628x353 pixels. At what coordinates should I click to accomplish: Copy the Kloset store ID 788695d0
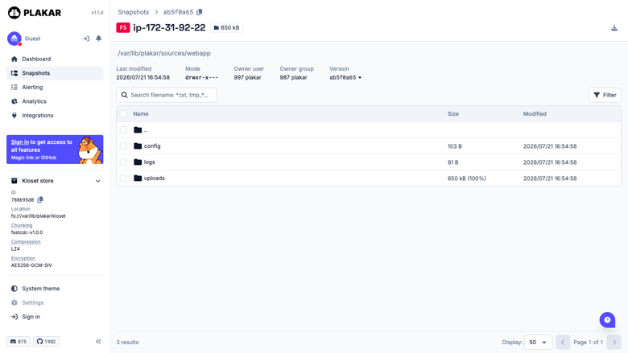pos(40,199)
